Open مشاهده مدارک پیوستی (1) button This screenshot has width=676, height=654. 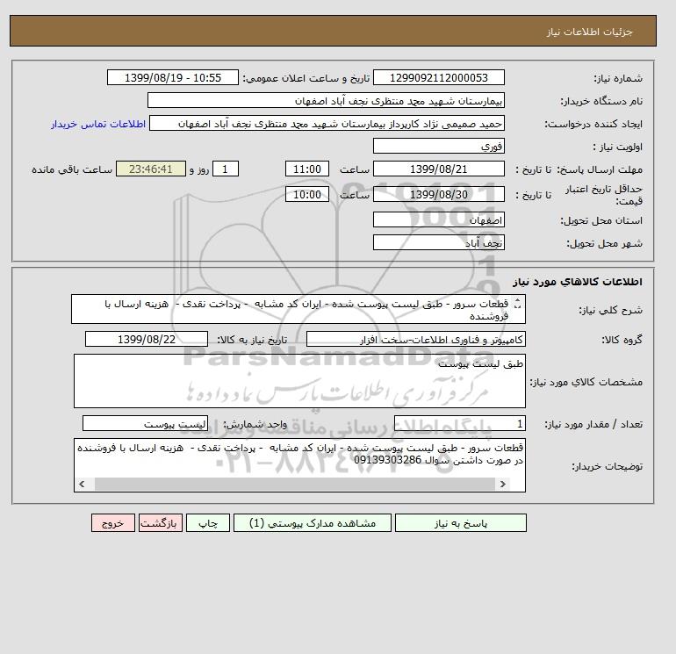(313, 523)
